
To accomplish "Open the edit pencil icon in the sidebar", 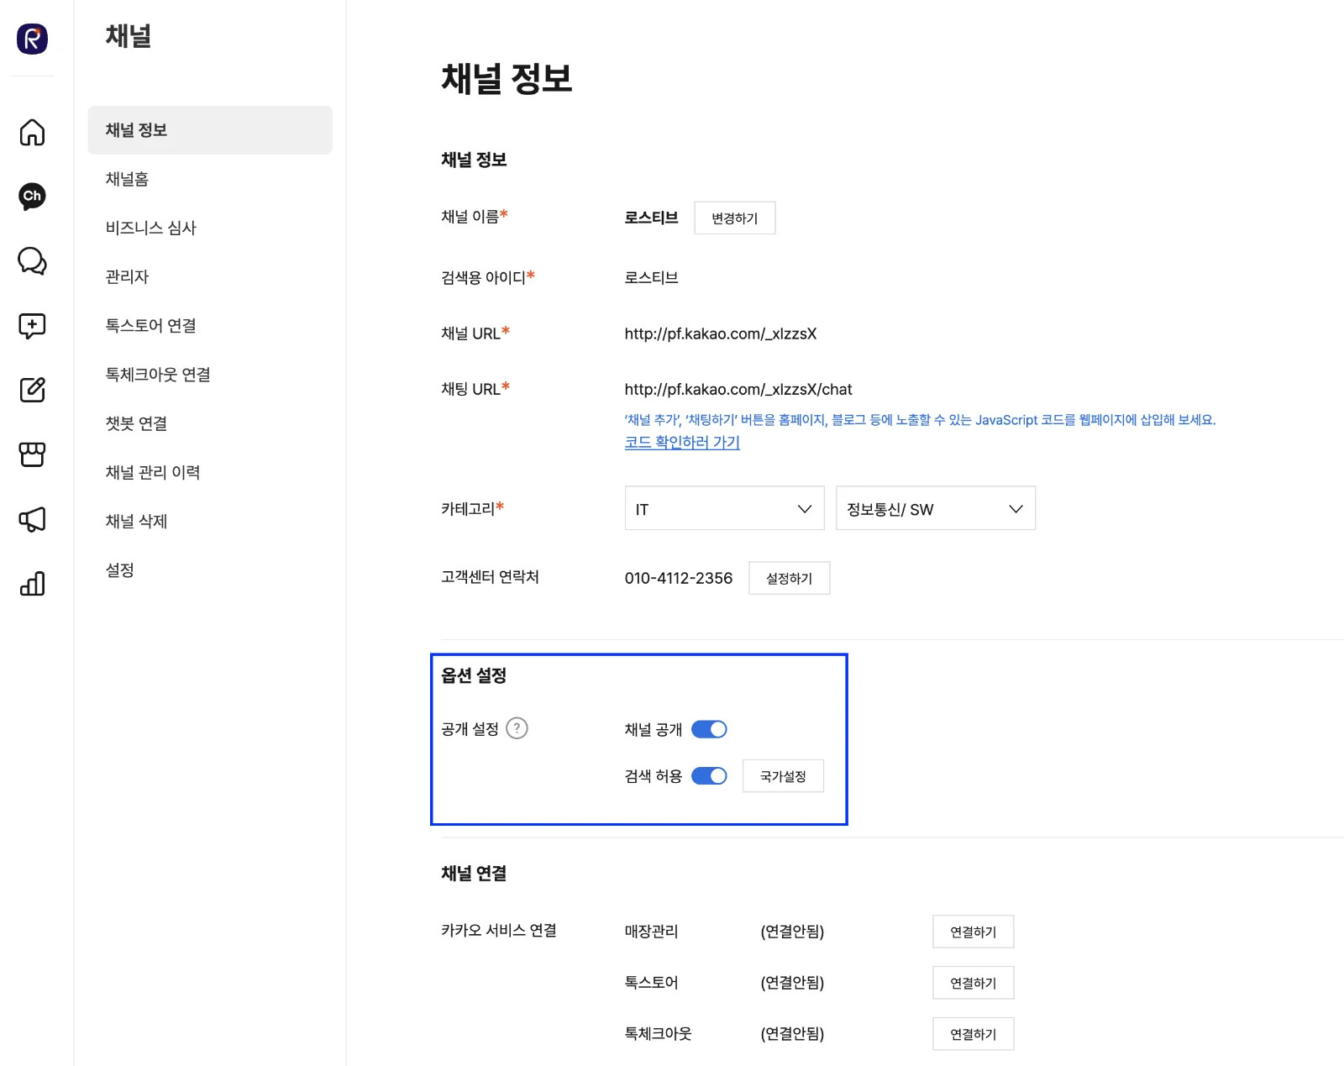I will pos(32,390).
